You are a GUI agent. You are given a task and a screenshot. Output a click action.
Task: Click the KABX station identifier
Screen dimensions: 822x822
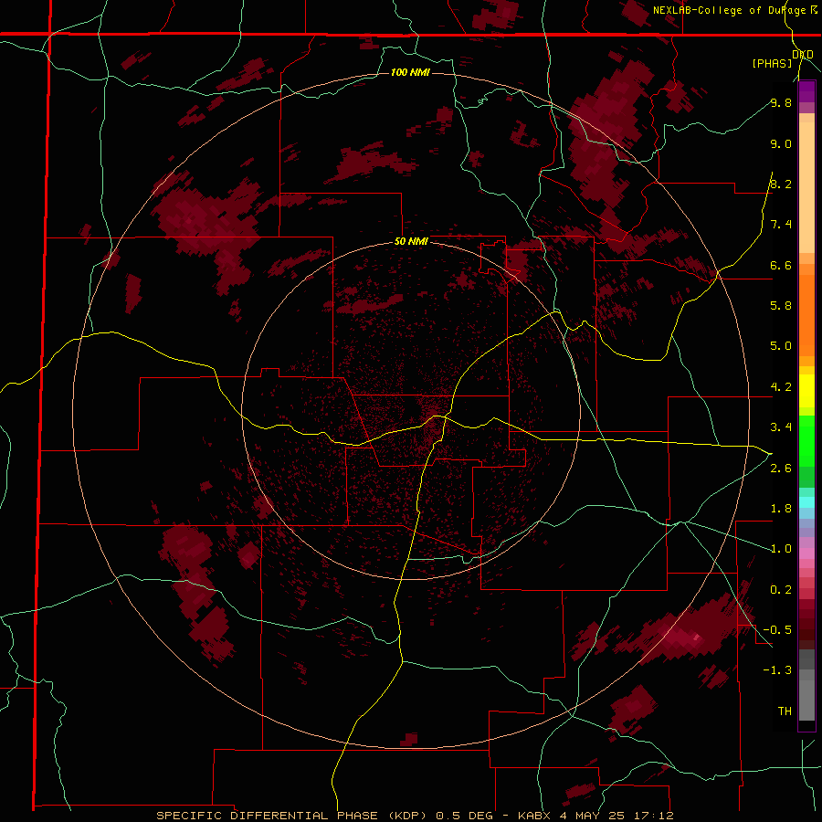pos(534,816)
